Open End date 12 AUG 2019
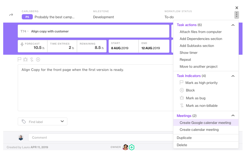 [x=154, y=46]
